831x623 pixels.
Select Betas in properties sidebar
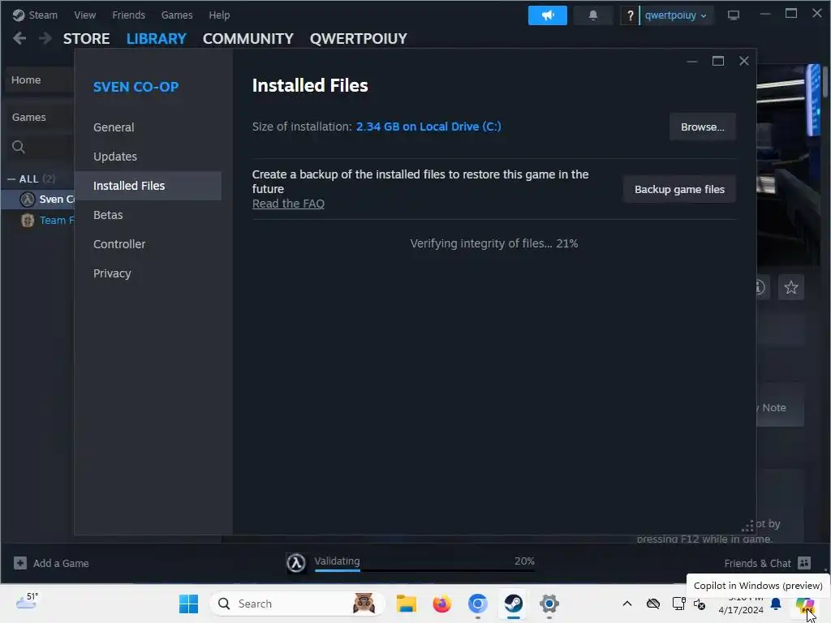(148, 214)
